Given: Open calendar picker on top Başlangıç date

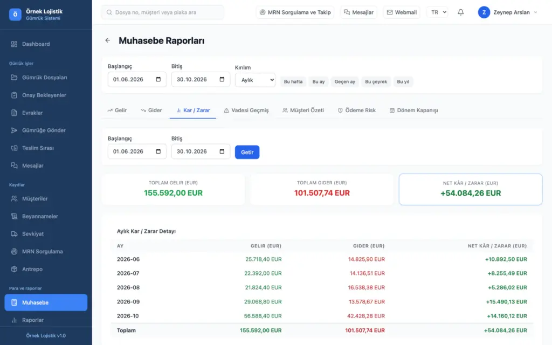Looking at the screenshot, I should pyautogui.click(x=158, y=79).
